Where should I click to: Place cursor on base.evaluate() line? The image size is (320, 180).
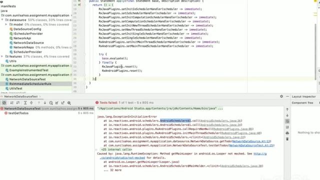click(x=115, y=58)
